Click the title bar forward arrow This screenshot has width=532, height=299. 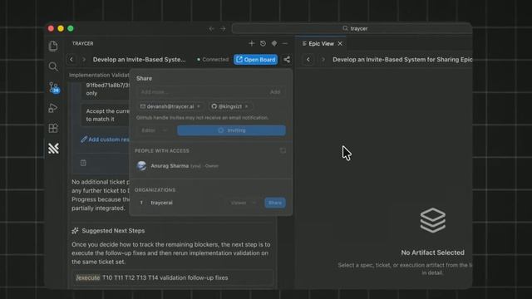223,29
